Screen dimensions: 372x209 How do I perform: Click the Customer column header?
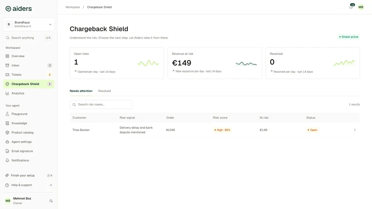(79, 118)
